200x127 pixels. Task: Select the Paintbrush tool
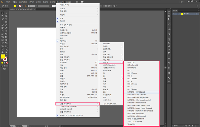[2, 25]
